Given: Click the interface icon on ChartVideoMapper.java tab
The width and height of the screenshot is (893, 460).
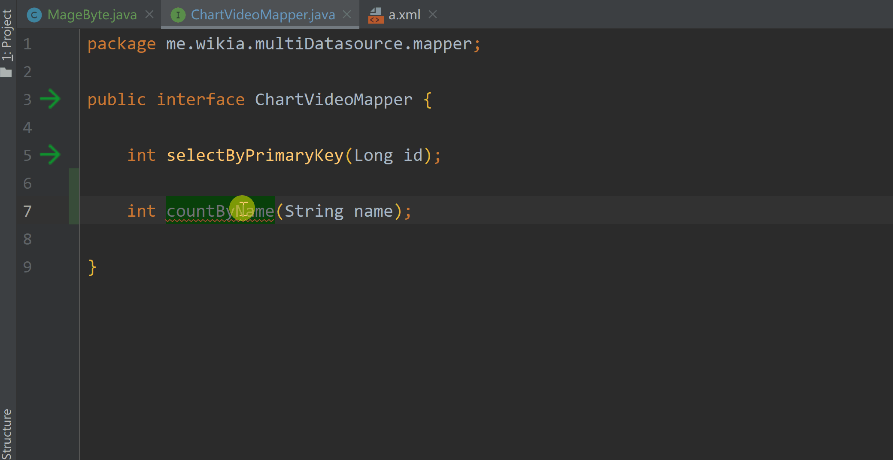Looking at the screenshot, I should click(x=178, y=14).
